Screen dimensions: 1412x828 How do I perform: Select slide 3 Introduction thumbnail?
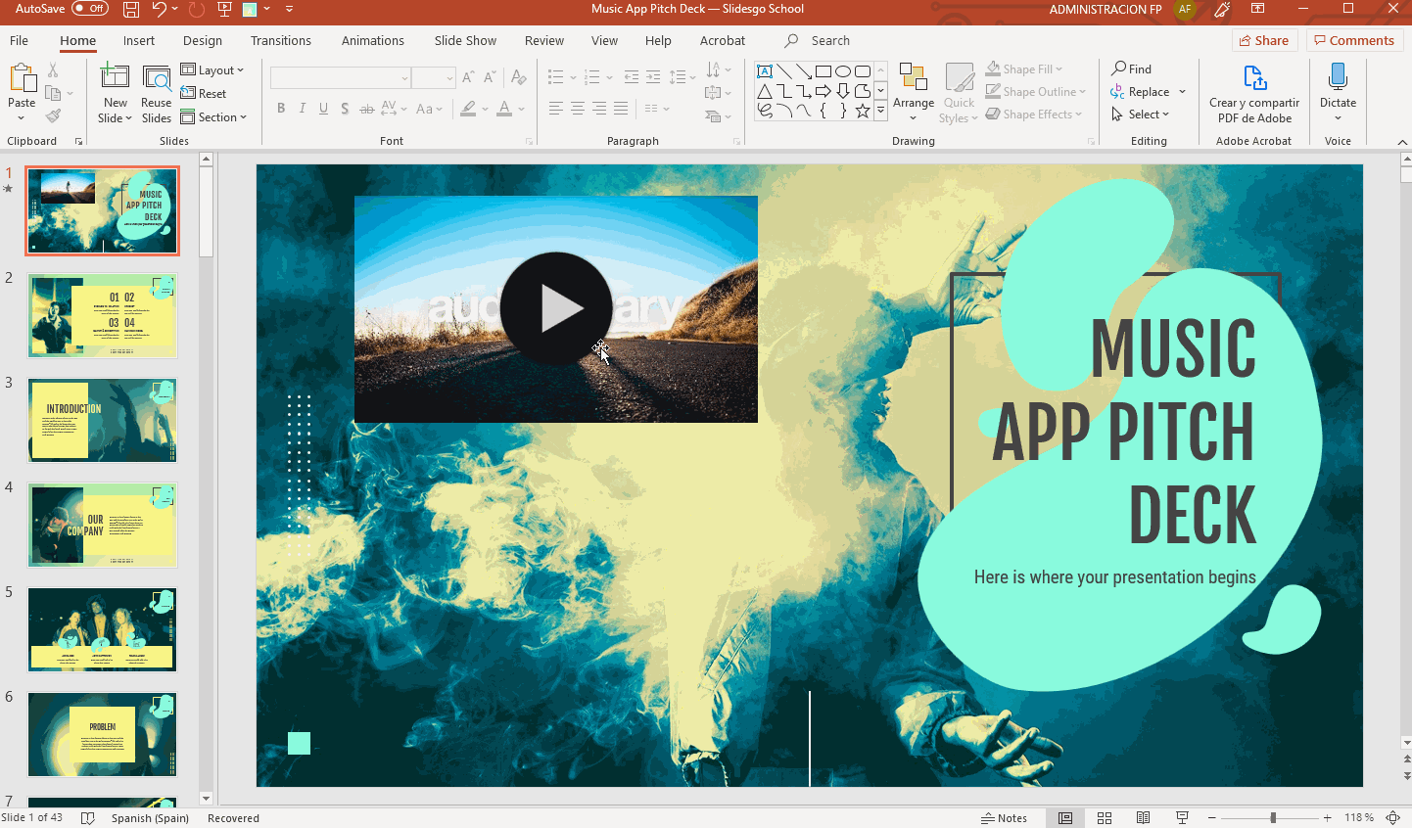pyautogui.click(x=102, y=420)
